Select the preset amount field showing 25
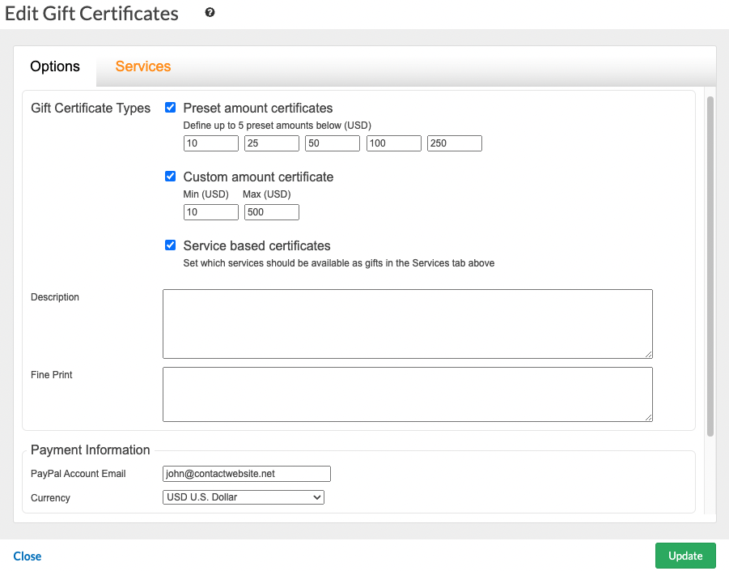Image resolution: width=729 pixels, height=571 pixels. pyautogui.click(x=271, y=143)
